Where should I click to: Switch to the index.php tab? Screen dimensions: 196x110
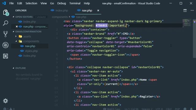[x=59, y=11]
